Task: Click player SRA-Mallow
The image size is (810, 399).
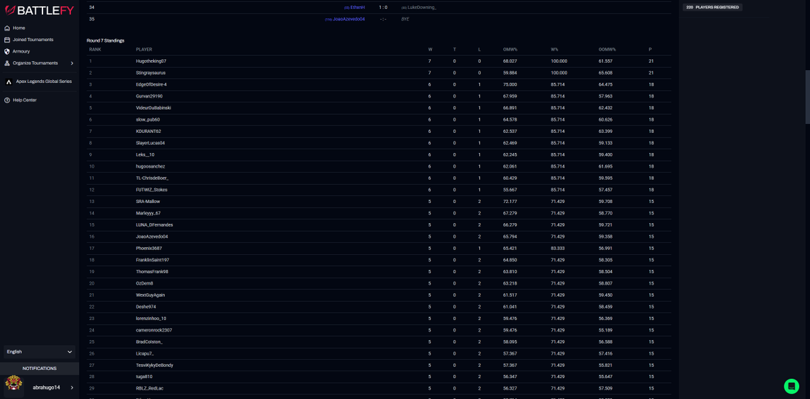Action: pyautogui.click(x=148, y=202)
